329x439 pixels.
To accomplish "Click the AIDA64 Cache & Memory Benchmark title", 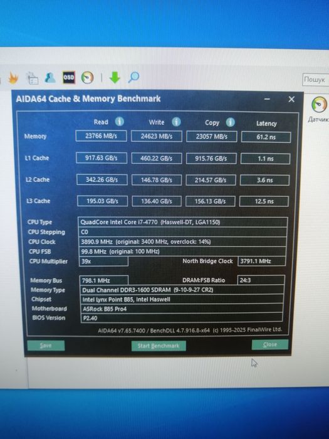I will click(88, 99).
